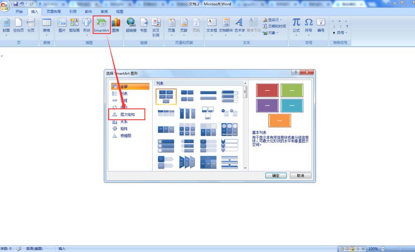Choose the 基本列表 basic block list thumbnail
Viewport: 415px width, 252px height.
pyautogui.click(x=166, y=96)
